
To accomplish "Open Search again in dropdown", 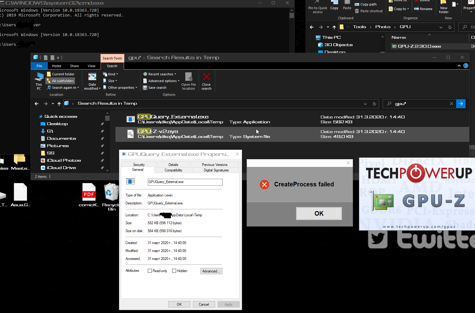I will tap(63, 88).
